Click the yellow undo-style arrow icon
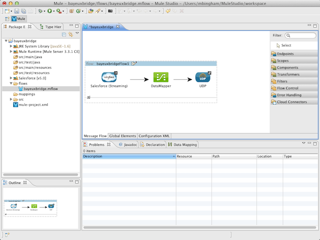 [x=168, y=11]
